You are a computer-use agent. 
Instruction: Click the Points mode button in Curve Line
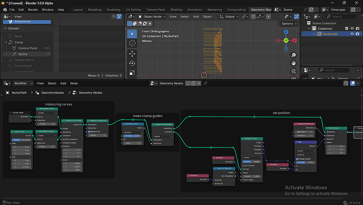click(16, 140)
